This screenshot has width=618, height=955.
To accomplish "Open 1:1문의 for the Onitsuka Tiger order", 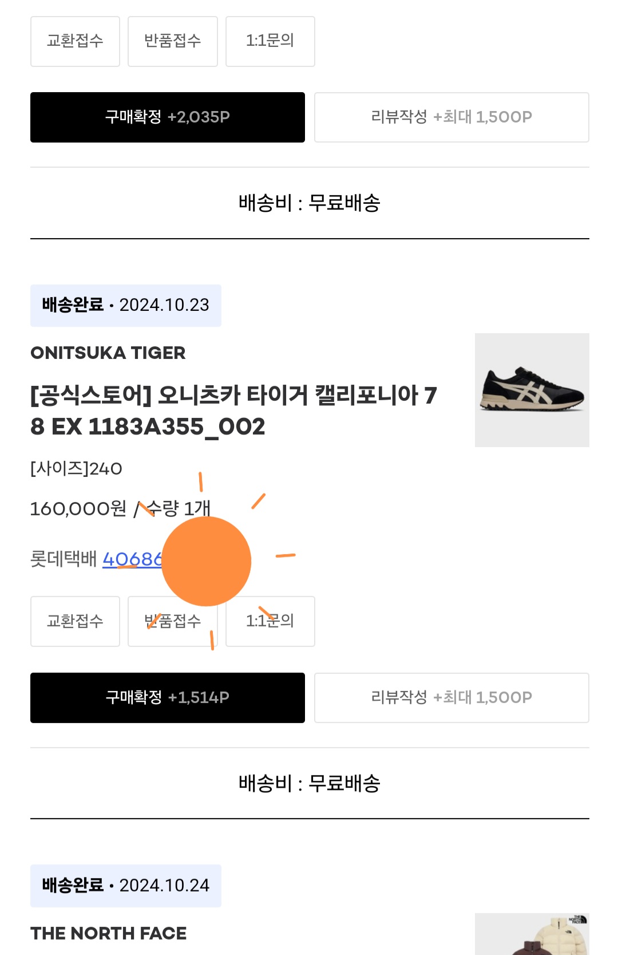I will (x=270, y=621).
